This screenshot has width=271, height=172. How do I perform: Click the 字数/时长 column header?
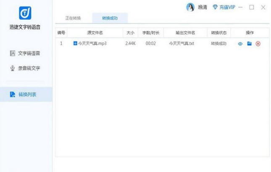pyautogui.click(x=151, y=33)
